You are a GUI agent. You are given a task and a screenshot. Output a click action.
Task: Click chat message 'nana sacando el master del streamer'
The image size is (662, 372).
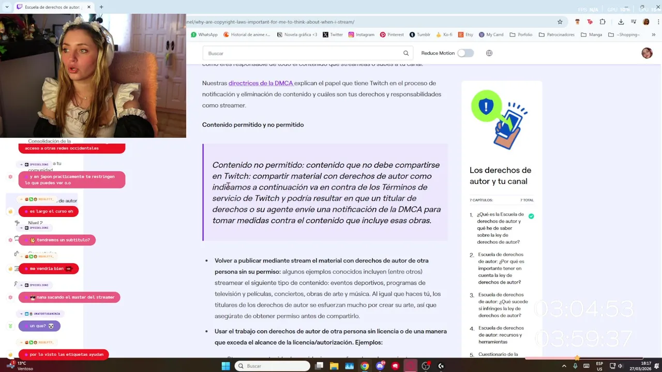(x=69, y=297)
